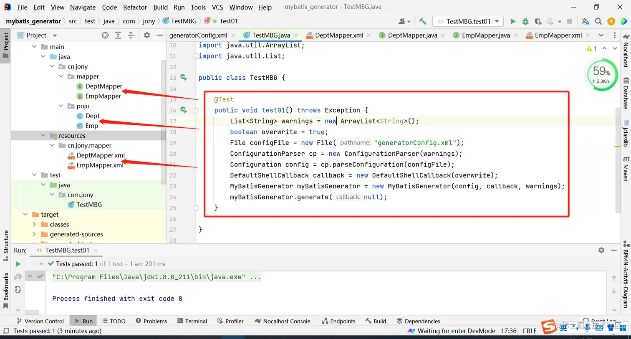
Task: Click Collapse All icon in Project panel
Action: (x=131, y=35)
